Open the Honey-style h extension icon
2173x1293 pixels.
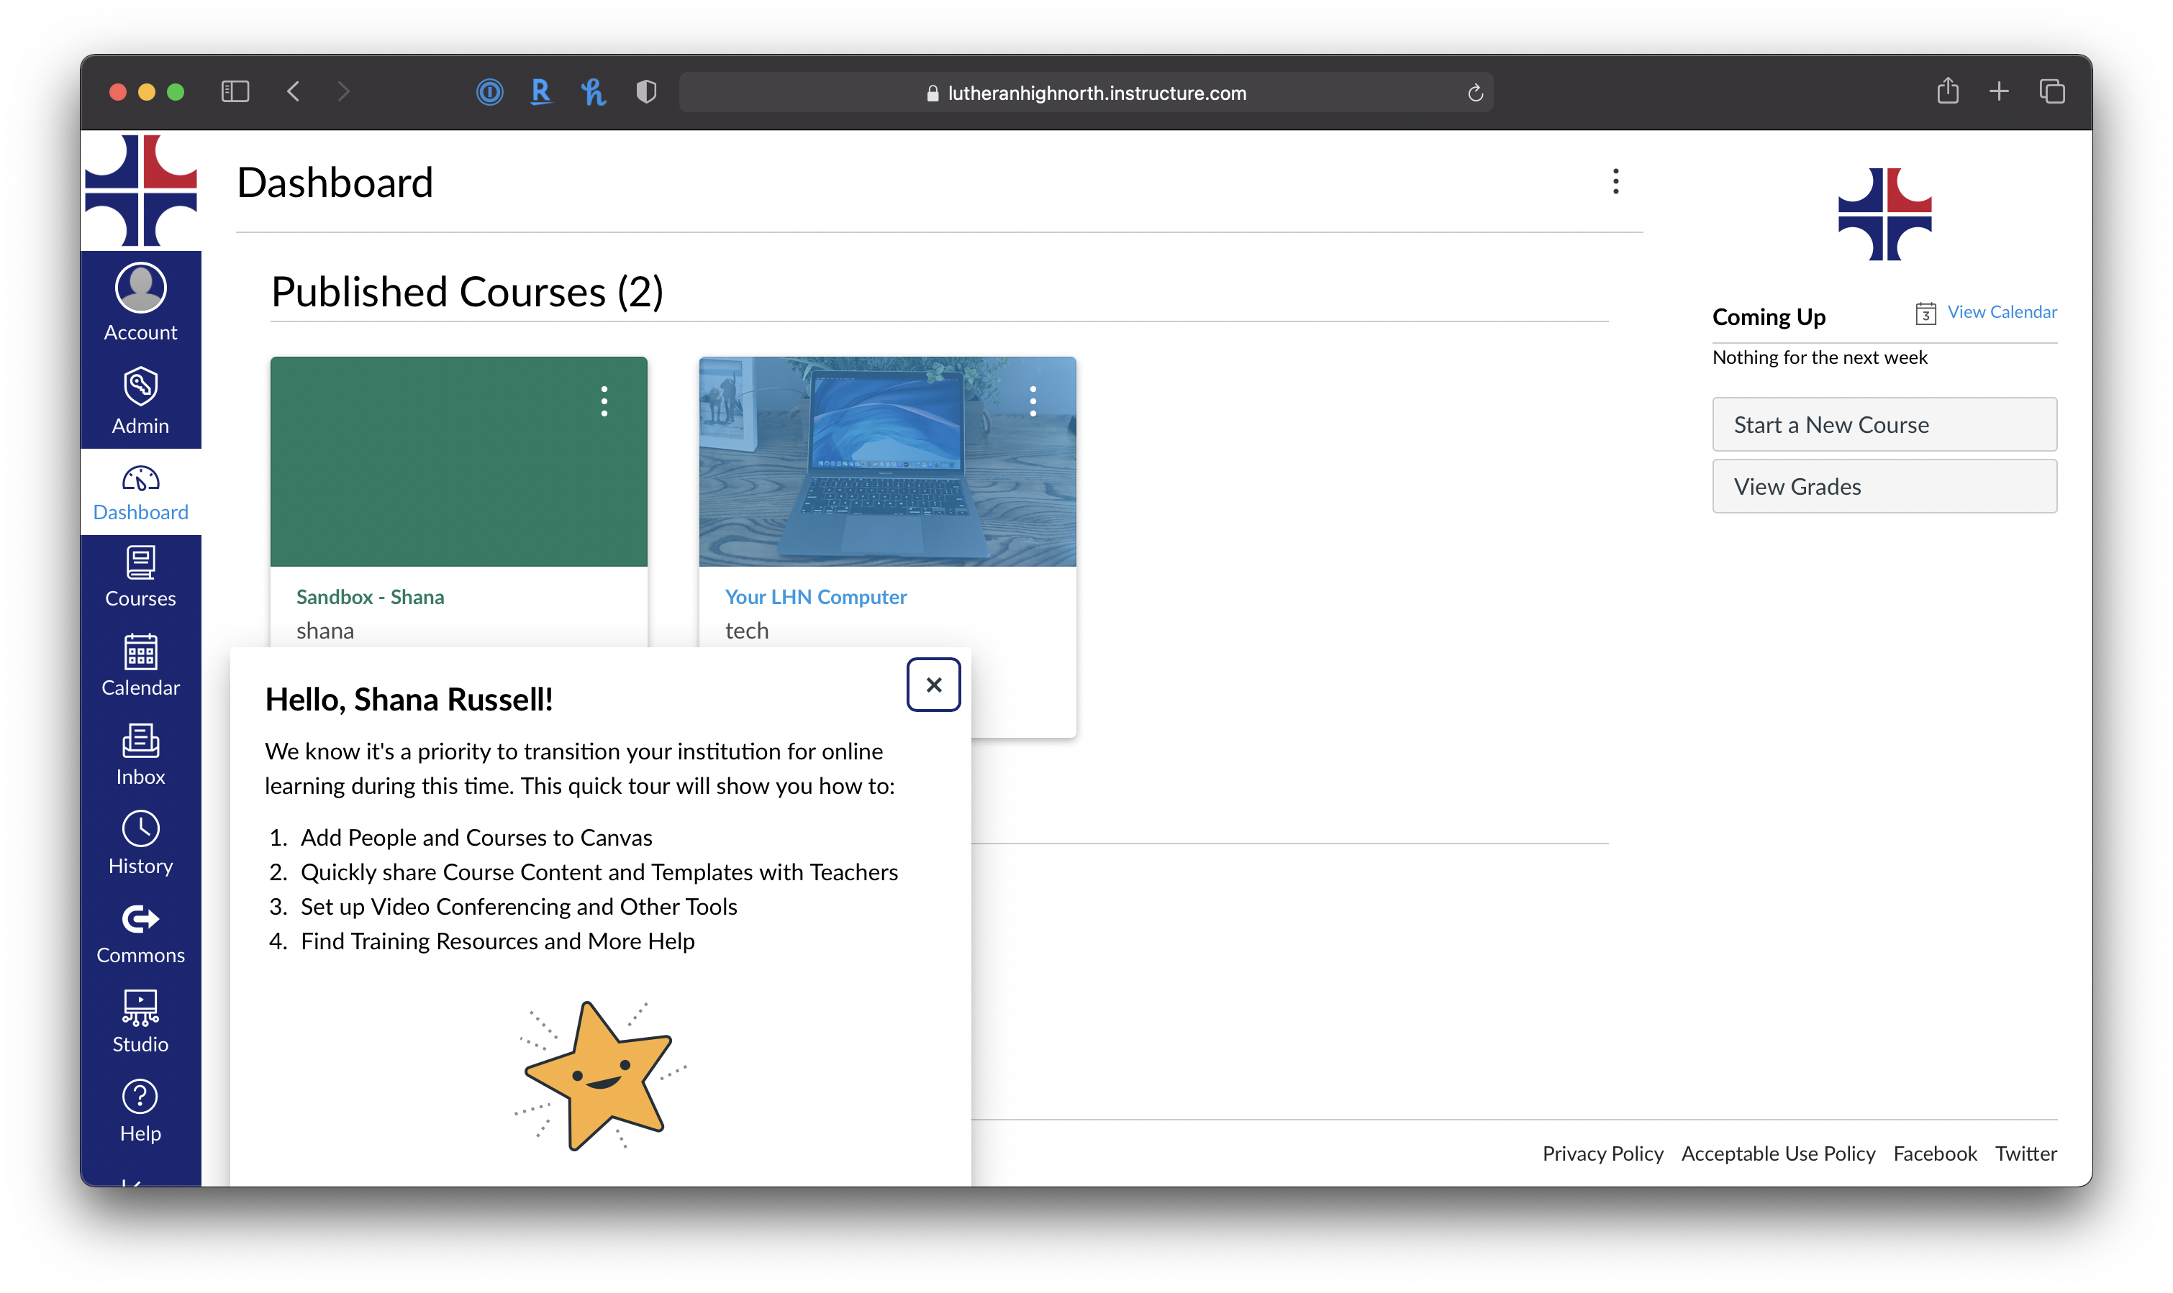594,91
